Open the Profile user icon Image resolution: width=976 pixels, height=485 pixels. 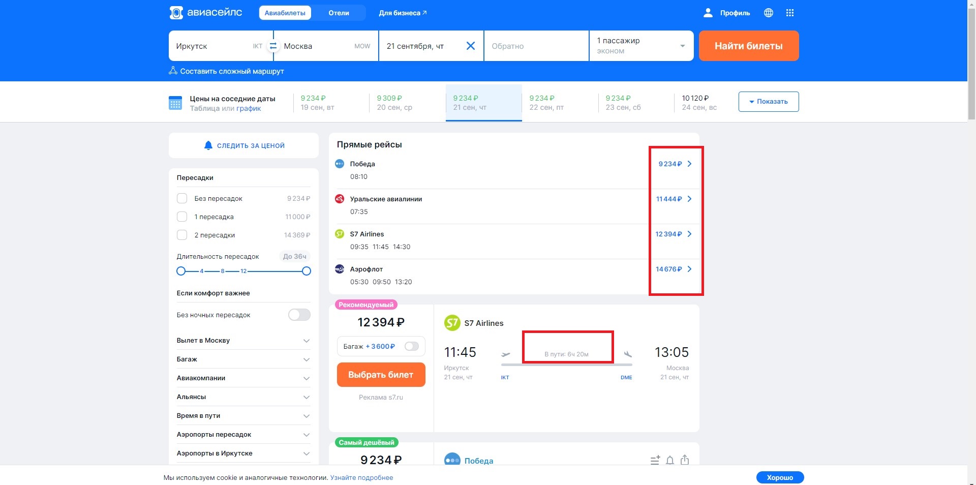(708, 13)
